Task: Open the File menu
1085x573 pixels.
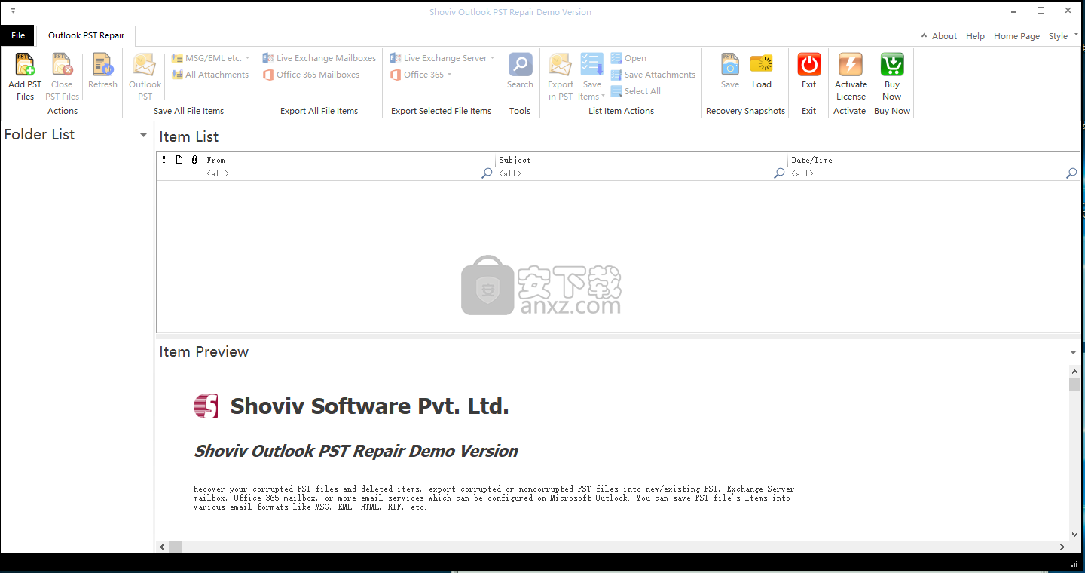Action: [x=17, y=35]
